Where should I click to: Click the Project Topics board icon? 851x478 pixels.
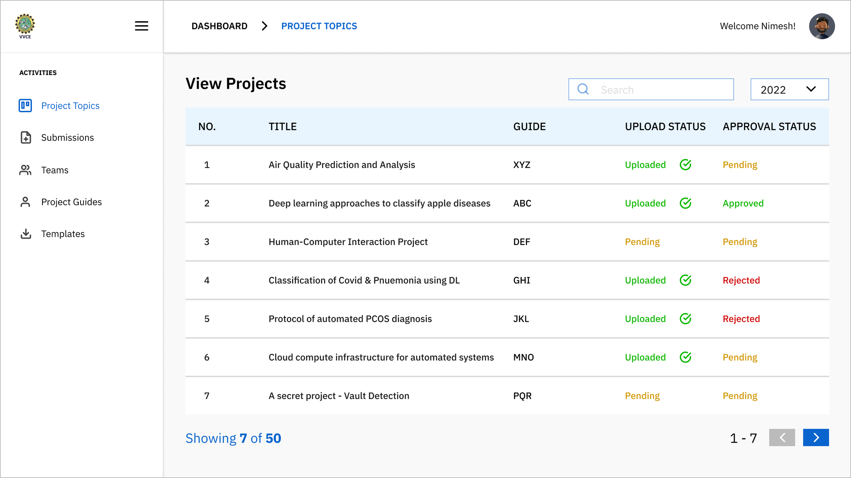(x=25, y=106)
